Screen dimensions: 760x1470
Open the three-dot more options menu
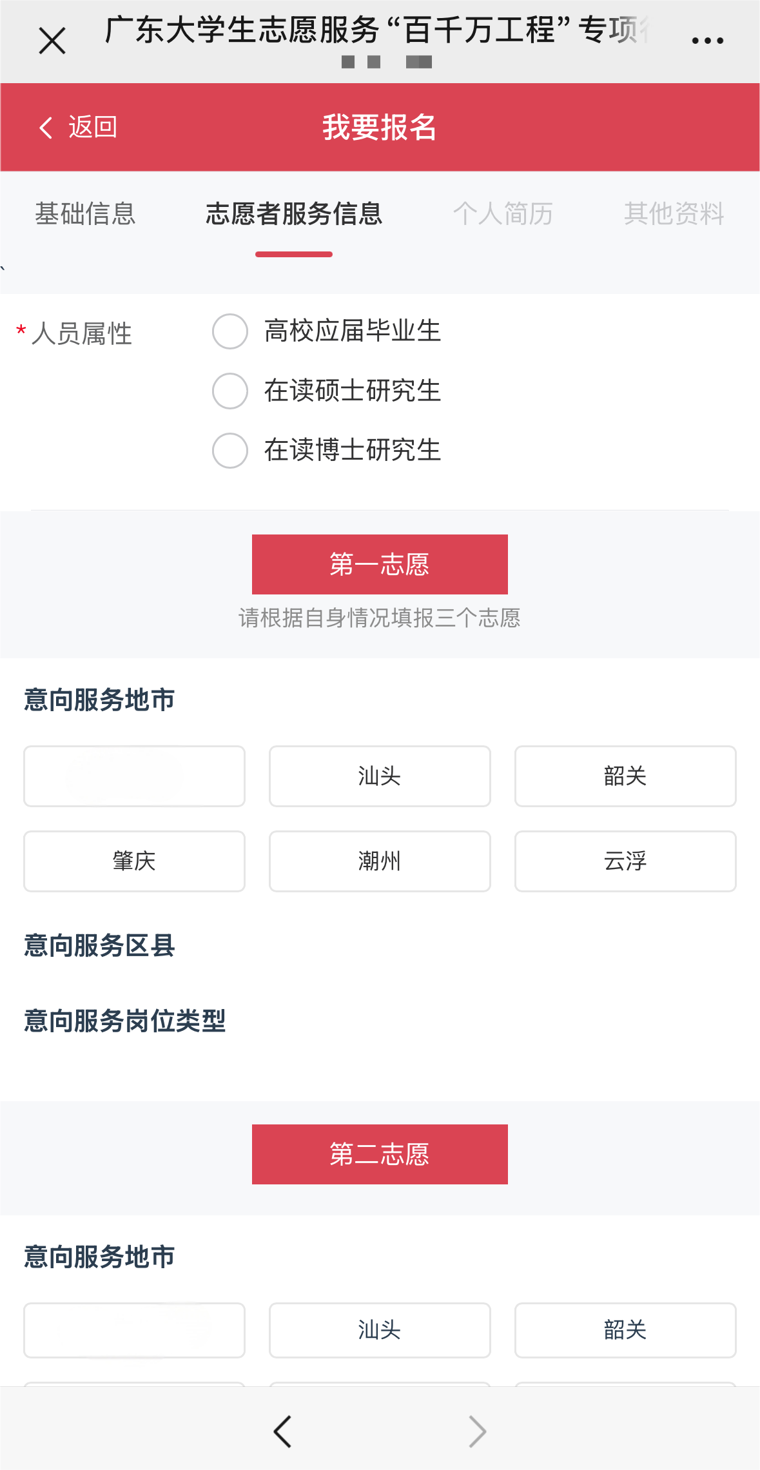(x=707, y=41)
